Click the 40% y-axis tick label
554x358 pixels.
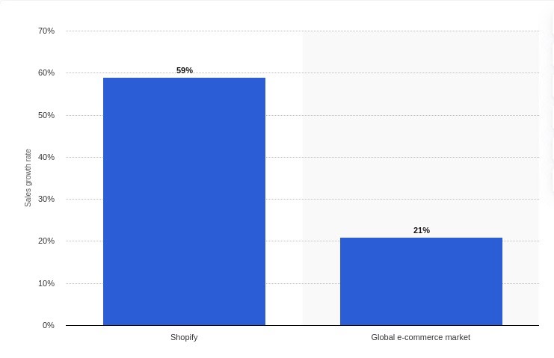pyautogui.click(x=46, y=157)
